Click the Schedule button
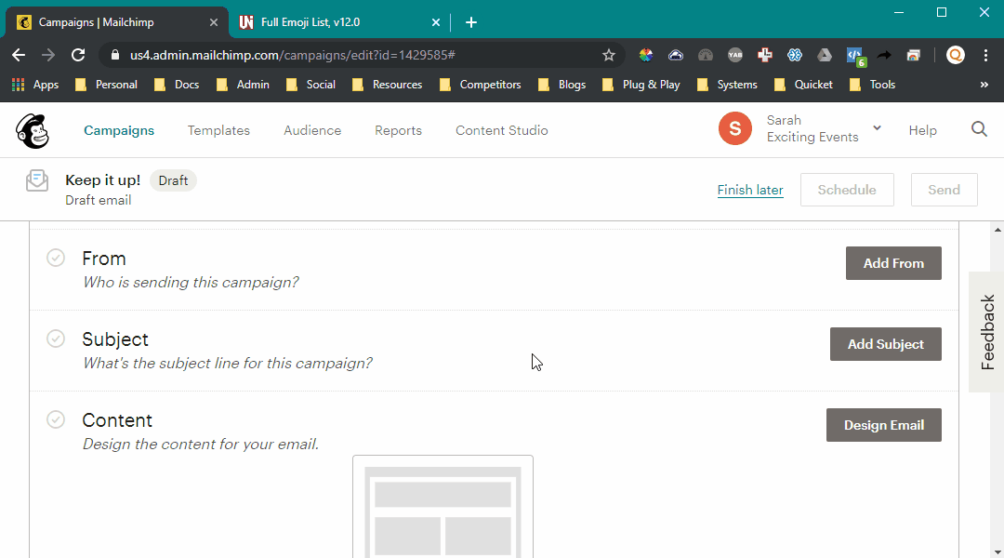 tap(847, 190)
